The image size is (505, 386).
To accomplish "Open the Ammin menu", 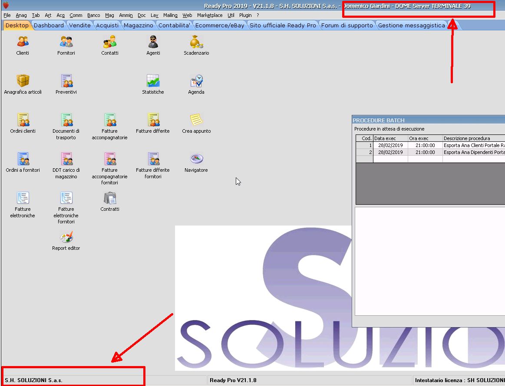I will click(126, 15).
